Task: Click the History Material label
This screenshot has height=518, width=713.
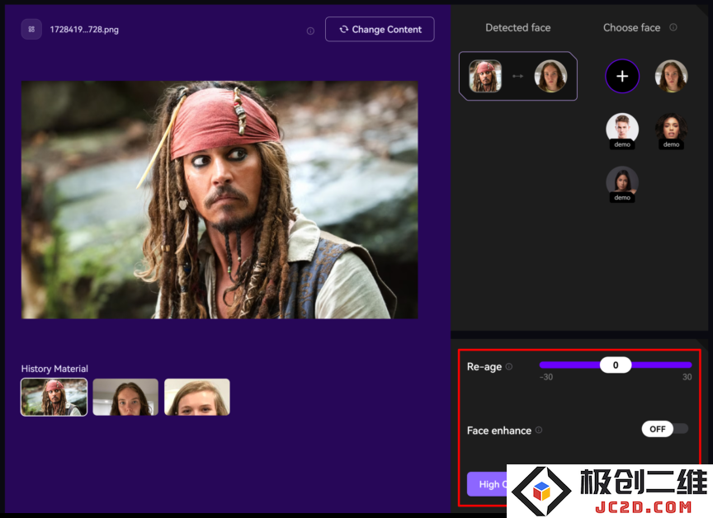Action: [x=54, y=369]
